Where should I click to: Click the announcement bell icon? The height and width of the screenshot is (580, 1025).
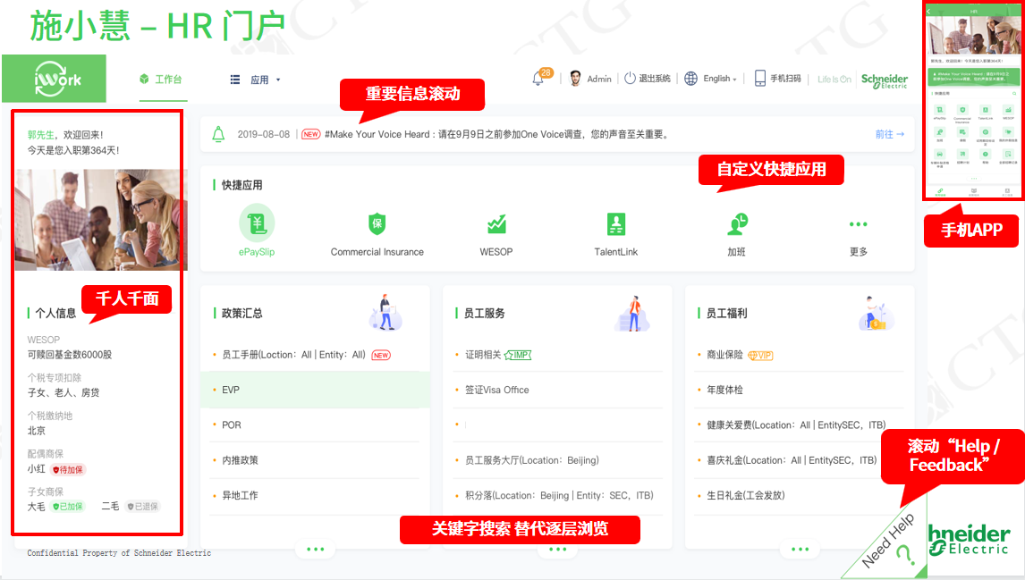click(x=218, y=135)
